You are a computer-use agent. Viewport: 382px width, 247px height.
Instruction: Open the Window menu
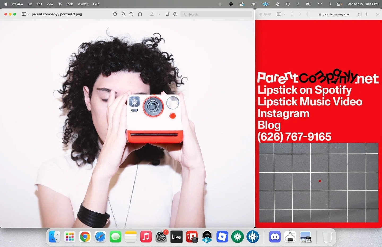pos(83,4)
